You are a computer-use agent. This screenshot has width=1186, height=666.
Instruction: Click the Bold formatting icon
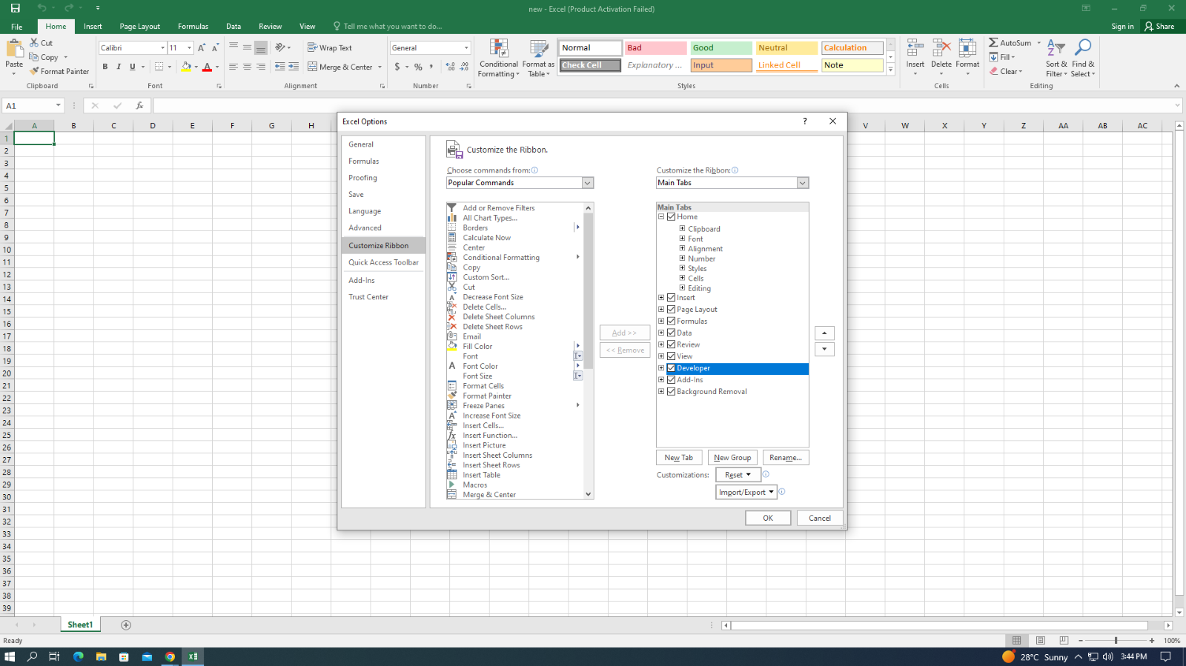105,67
